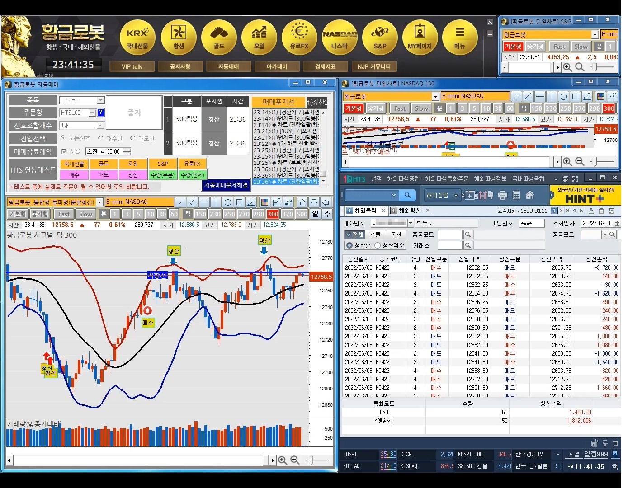
Task: Open calculator in 1Q HTS toolbar
Action: [516, 195]
